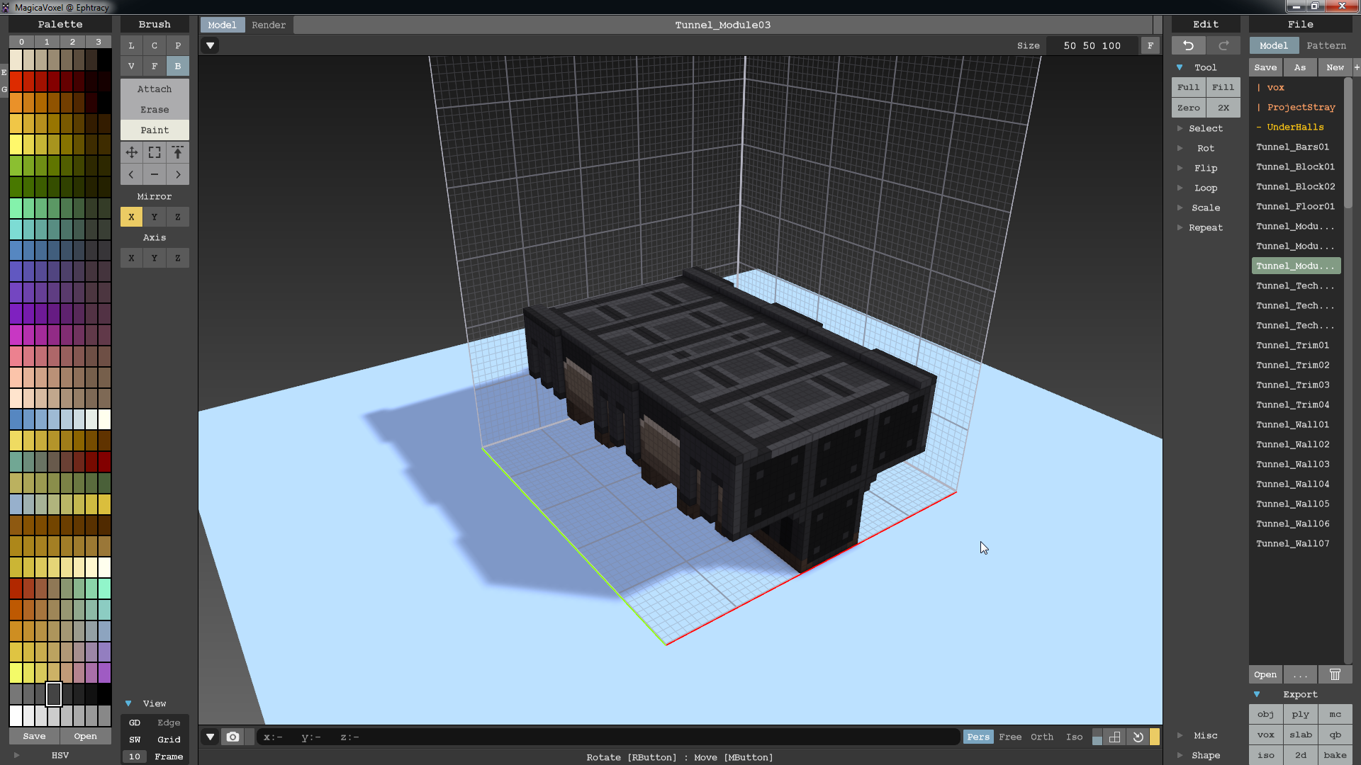Image resolution: width=1361 pixels, height=765 pixels.
Task: Click the plus icon beside New
Action: (x=1357, y=67)
